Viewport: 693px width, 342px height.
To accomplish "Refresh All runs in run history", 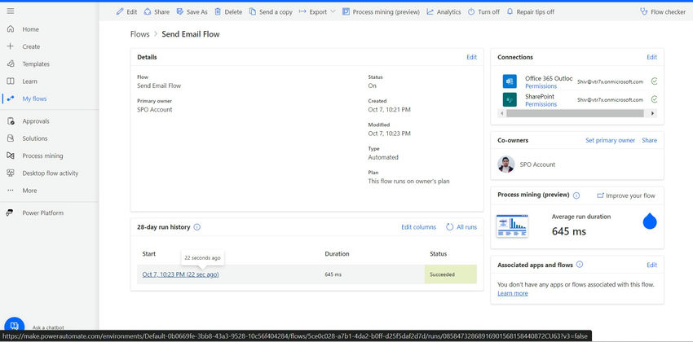I will (x=461, y=227).
